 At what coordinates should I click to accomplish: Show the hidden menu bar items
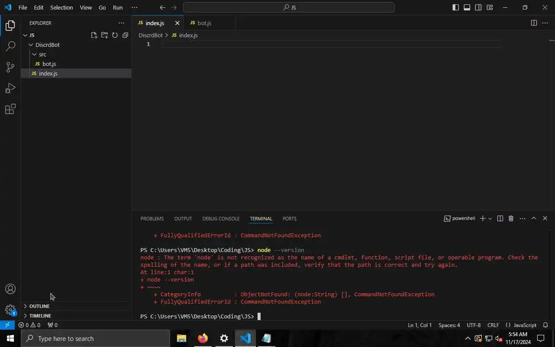pos(134,7)
